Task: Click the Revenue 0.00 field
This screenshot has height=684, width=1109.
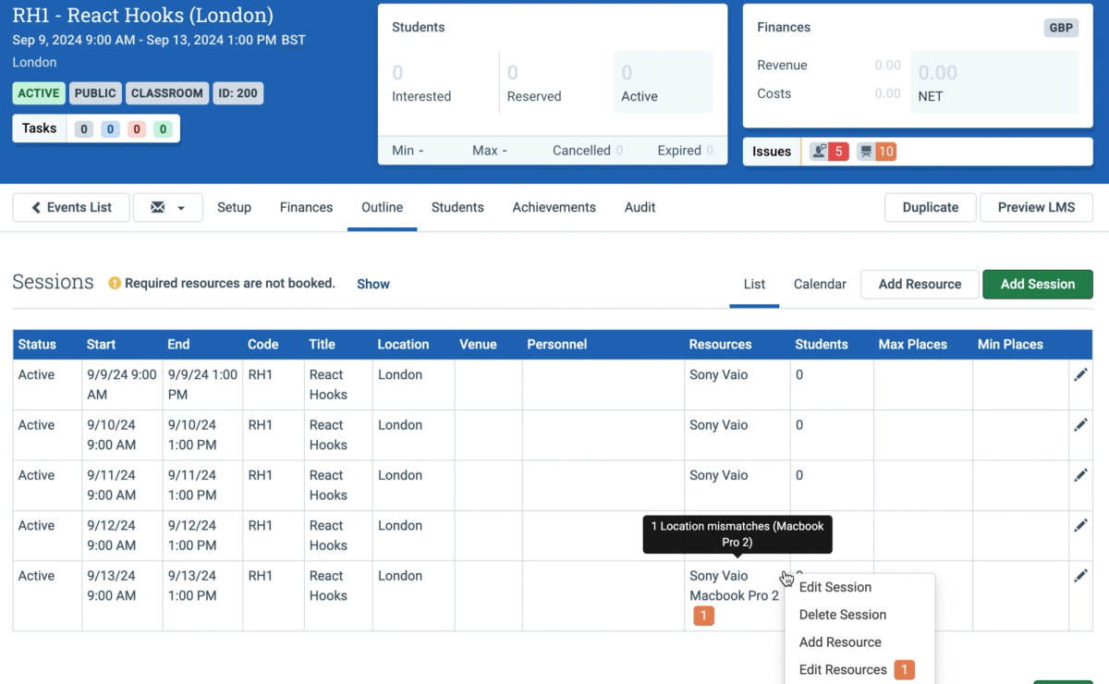Action: click(886, 65)
